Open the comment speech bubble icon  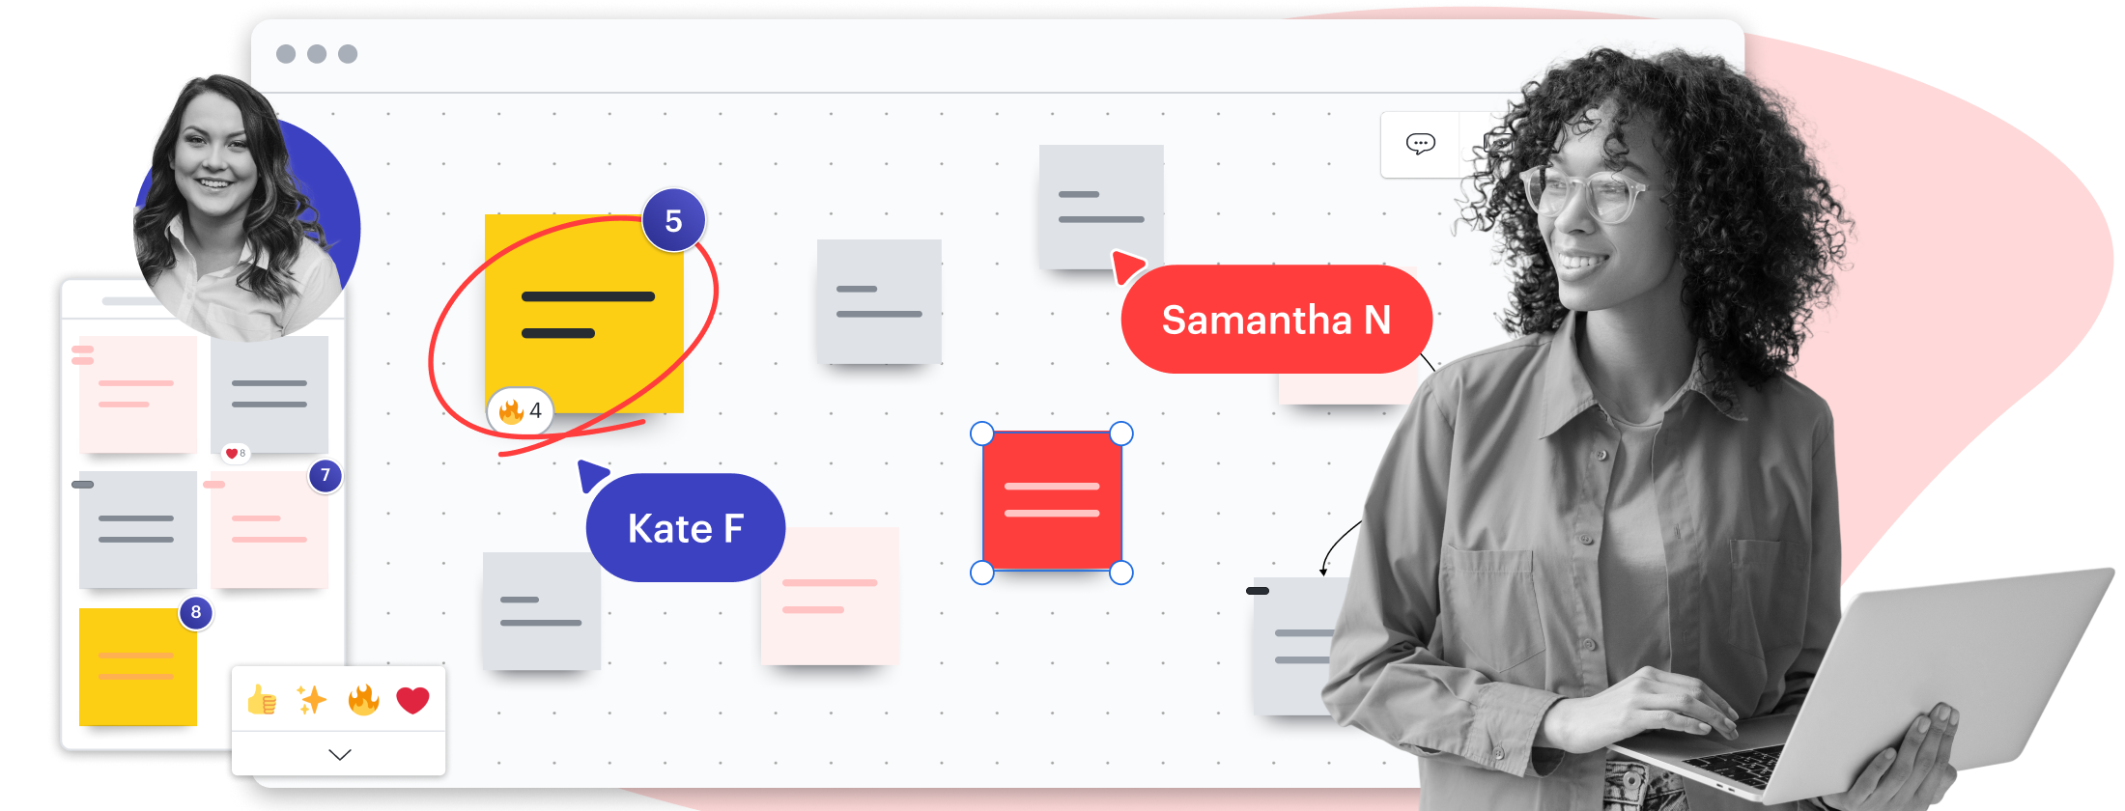pyautogui.click(x=1420, y=145)
